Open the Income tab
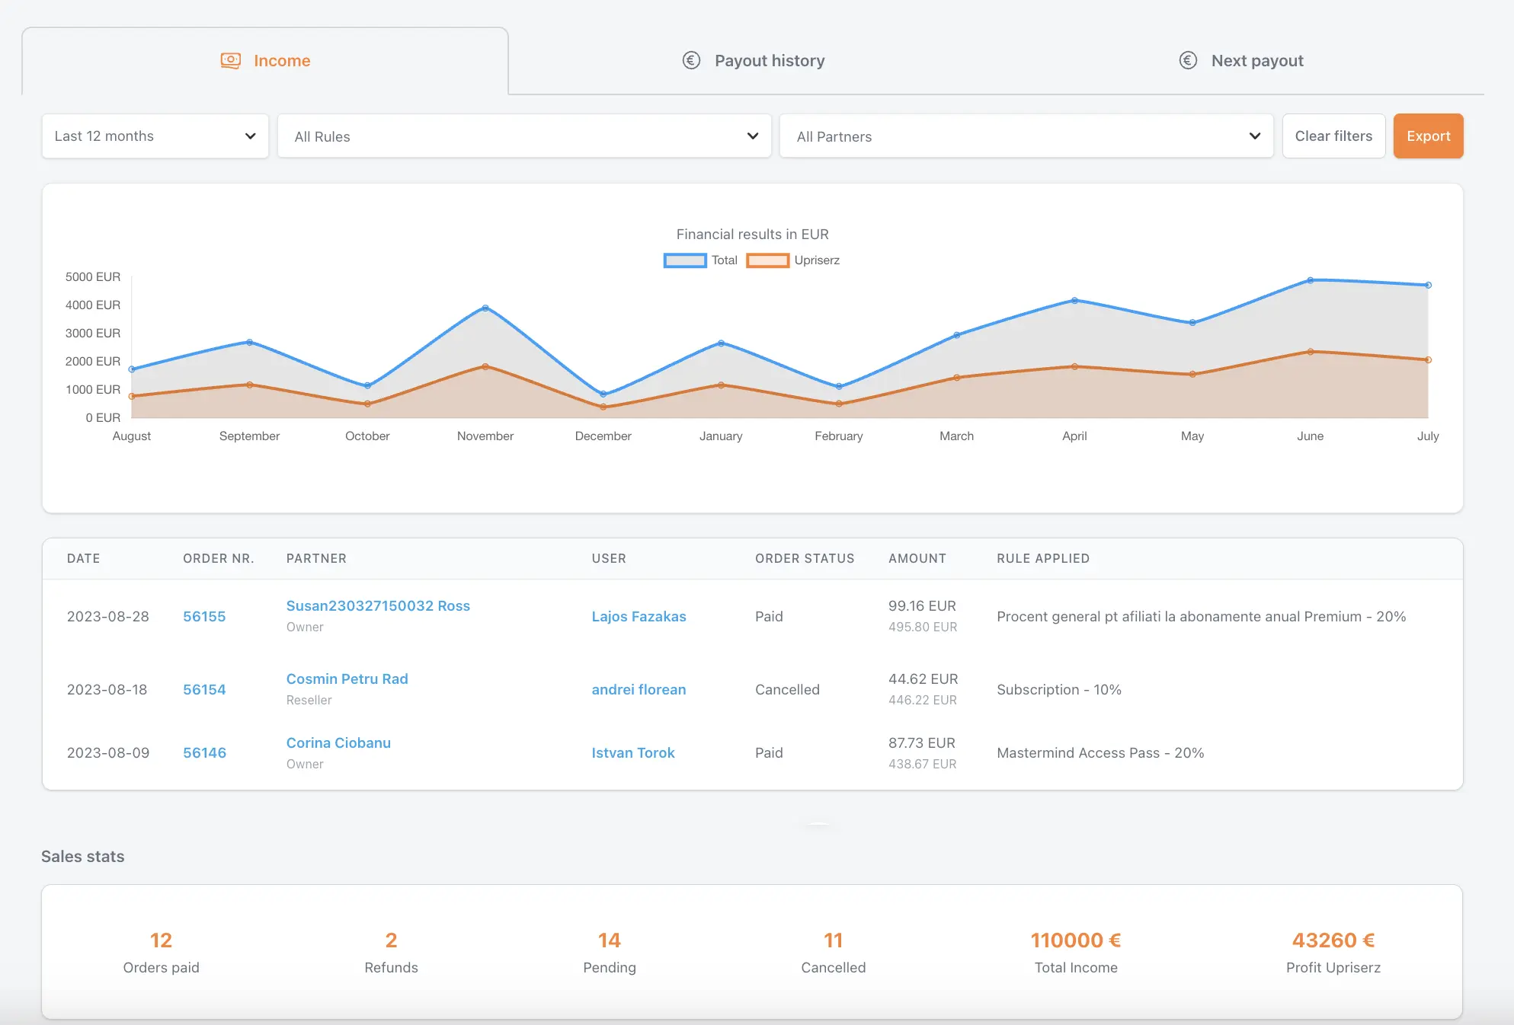The image size is (1514, 1025). (x=265, y=61)
